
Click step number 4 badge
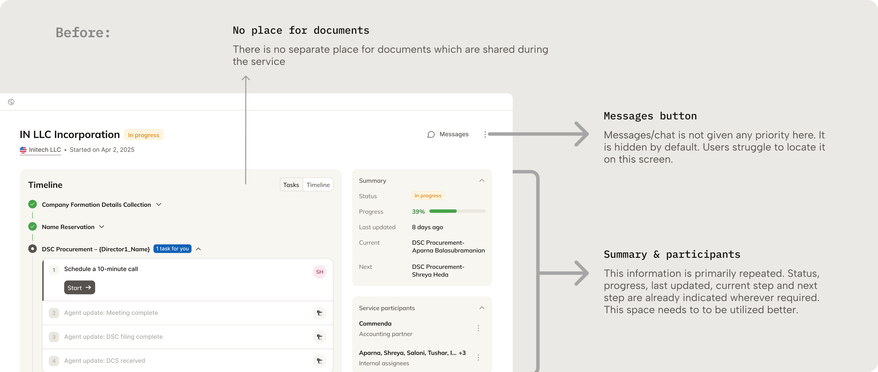pos(54,360)
